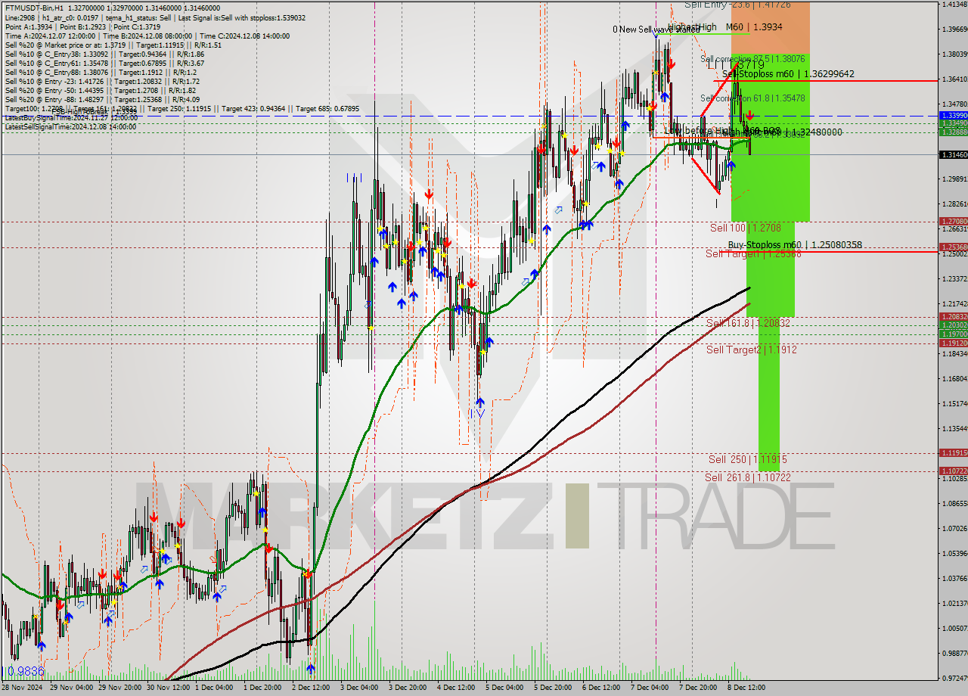Select the 'Sell-Stoploss m60 | 1.36299642' line label

click(x=788, y=74)
